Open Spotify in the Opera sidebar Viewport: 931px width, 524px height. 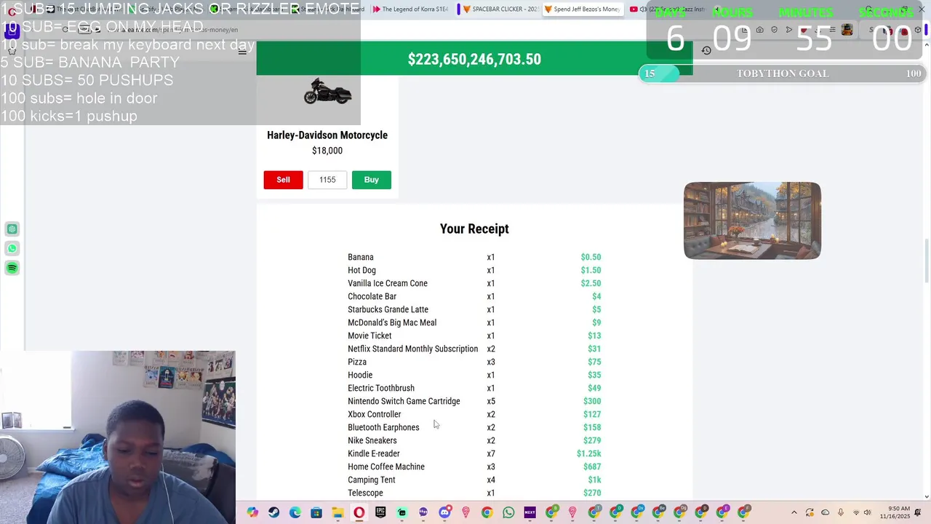click(x=12, y=269)
